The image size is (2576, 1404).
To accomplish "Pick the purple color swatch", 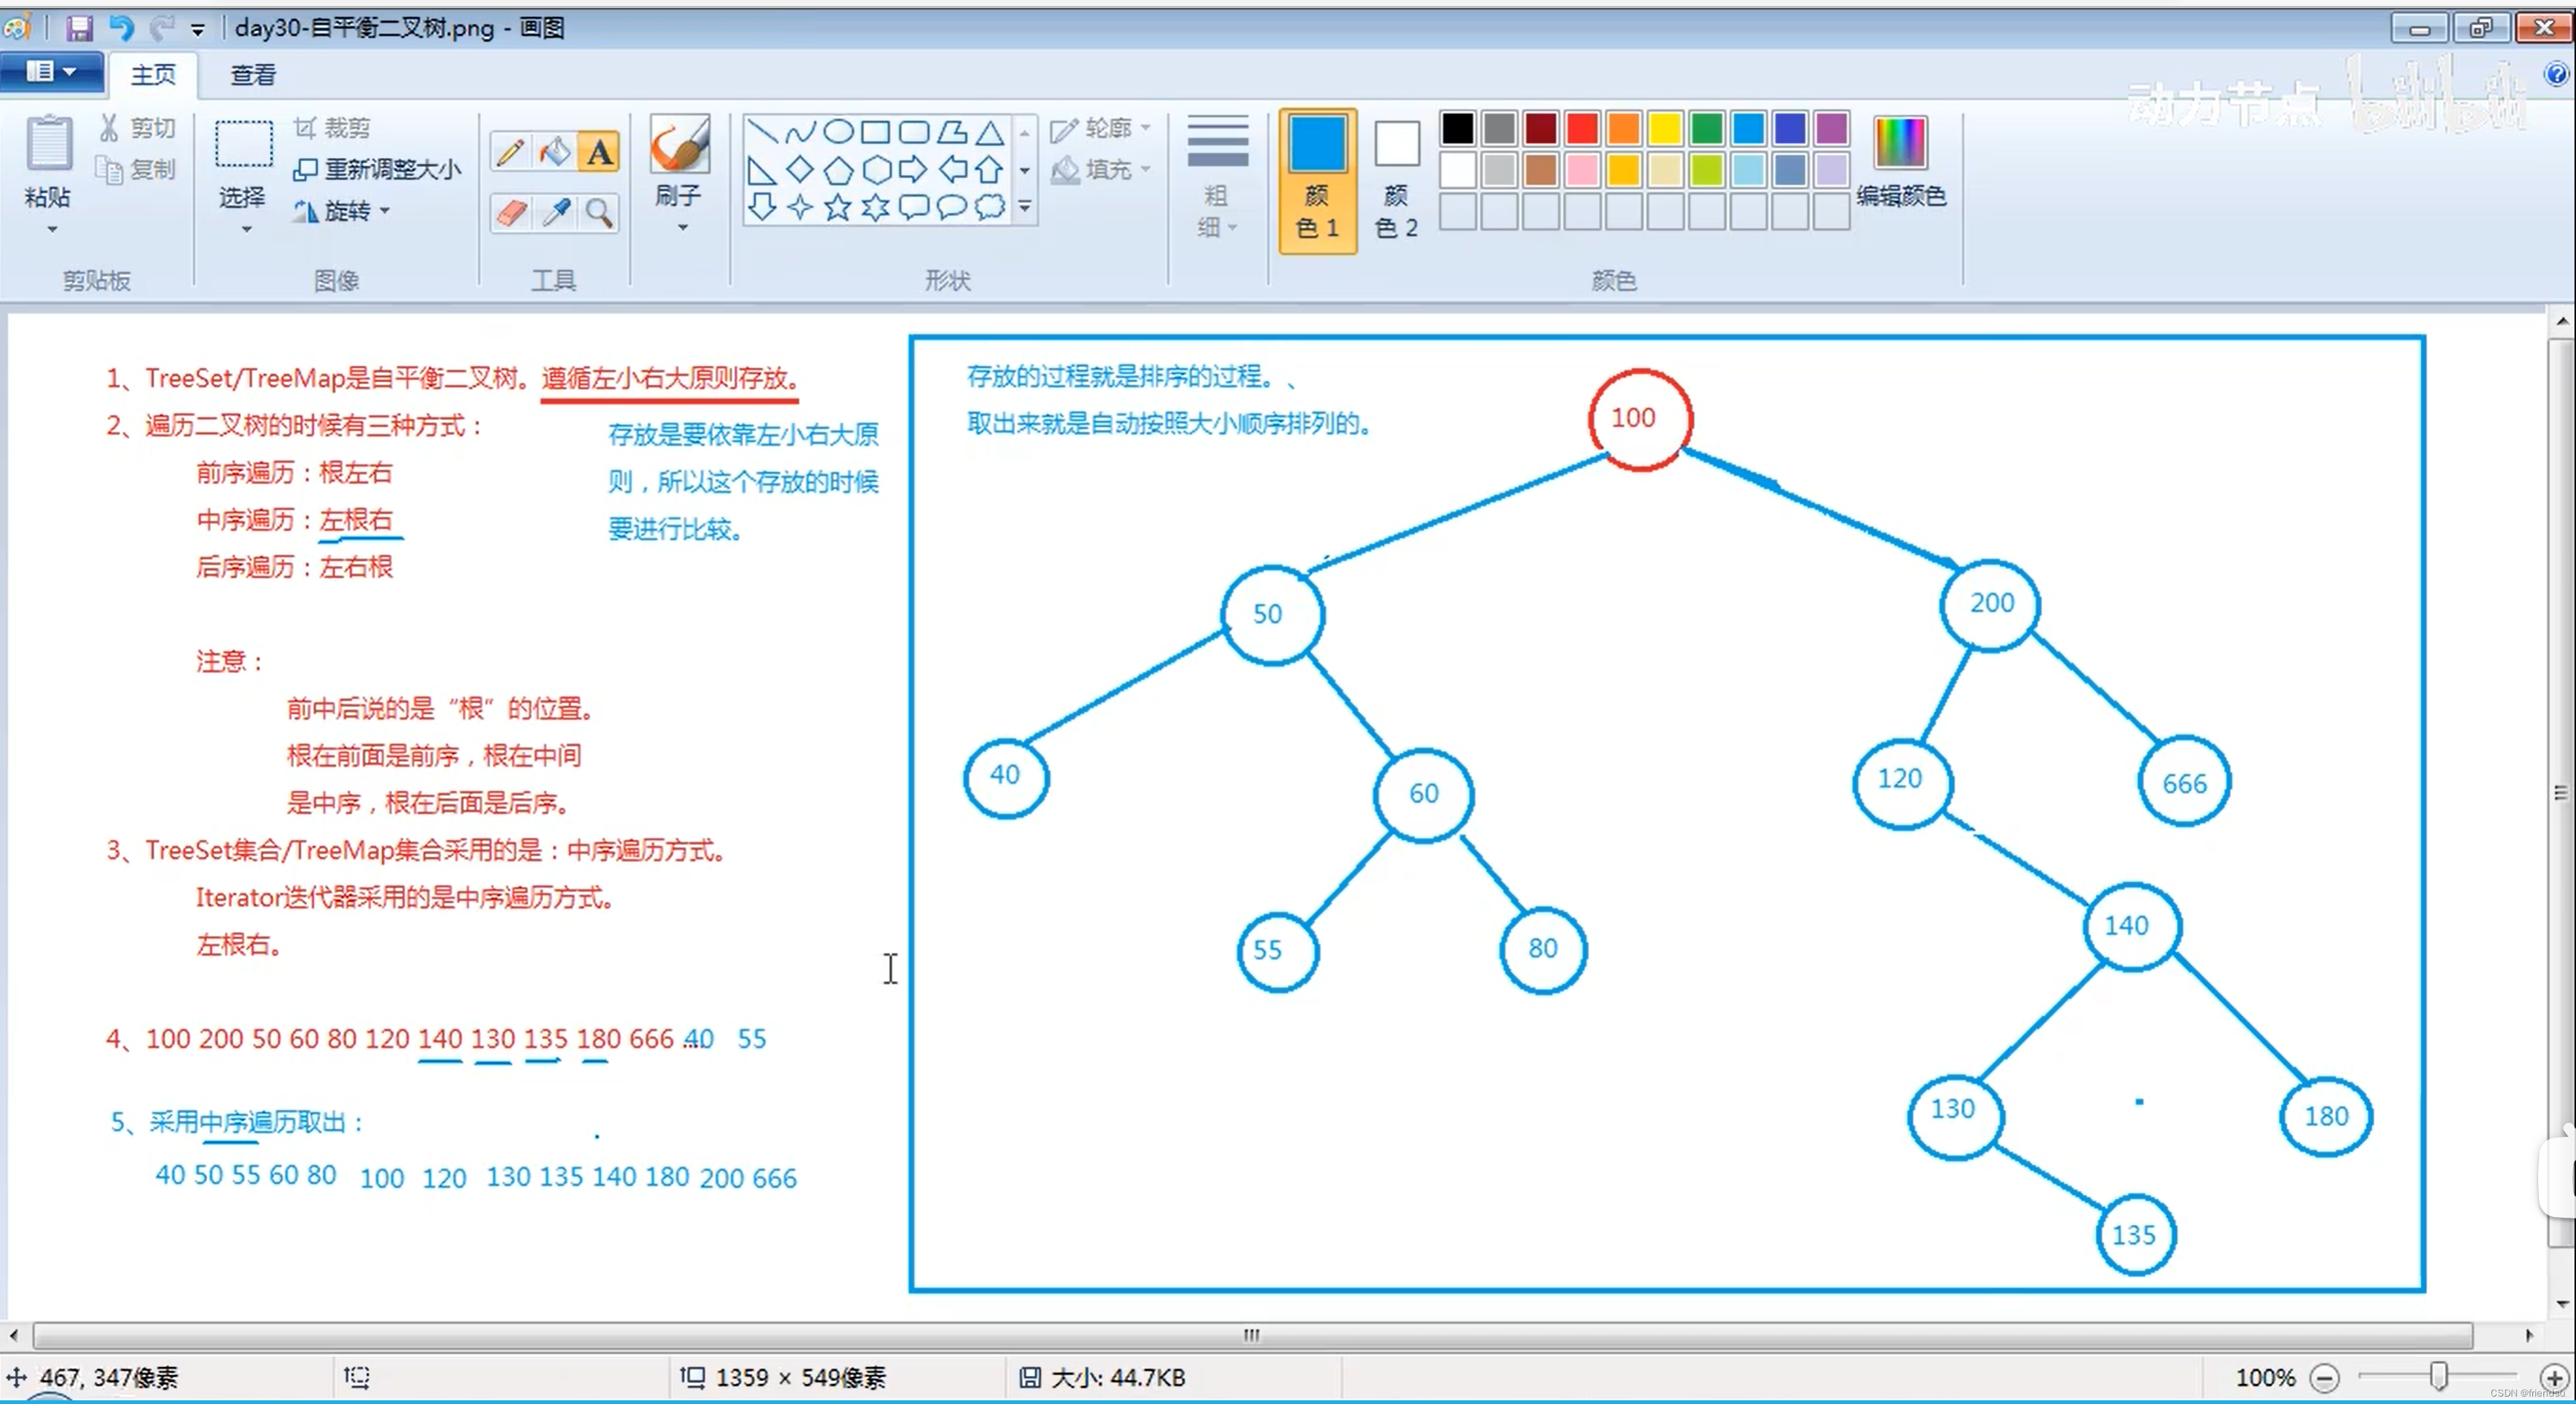I will 1832,128.
